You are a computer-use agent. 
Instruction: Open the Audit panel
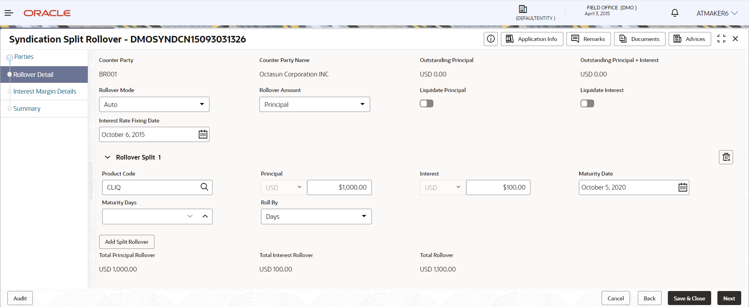coord(20,298)
